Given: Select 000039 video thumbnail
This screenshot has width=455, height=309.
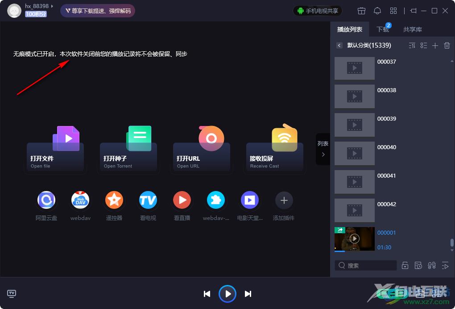Looking at the screenshot, I should point(355,125).
